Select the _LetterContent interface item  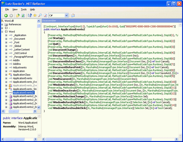[21, 49]
